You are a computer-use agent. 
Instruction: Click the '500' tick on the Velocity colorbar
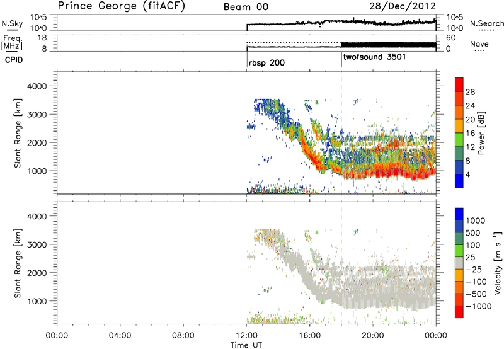[472, 232]
